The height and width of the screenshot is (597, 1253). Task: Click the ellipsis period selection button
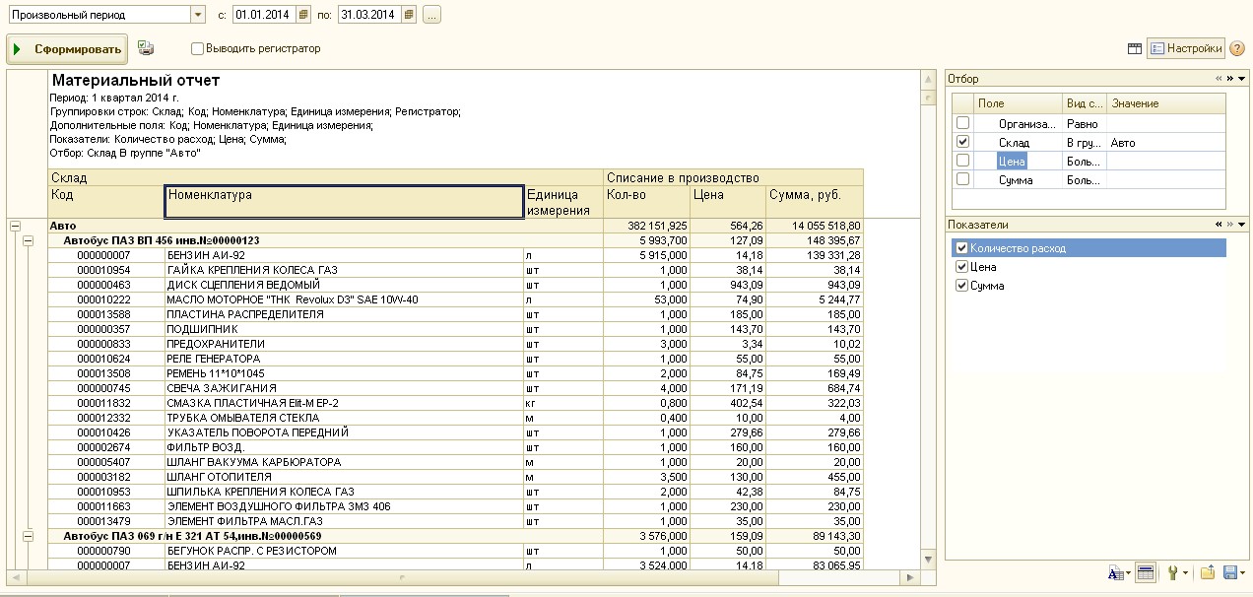pyautogui.click(x=431, y=15)
